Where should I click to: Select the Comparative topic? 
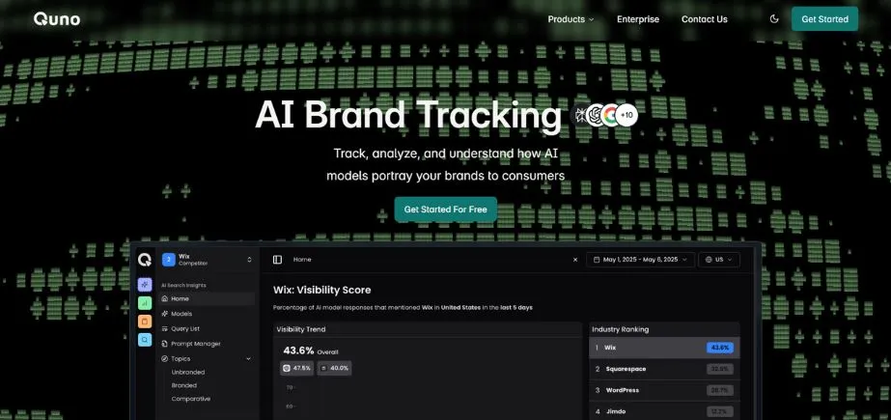(x=191, y=399)
